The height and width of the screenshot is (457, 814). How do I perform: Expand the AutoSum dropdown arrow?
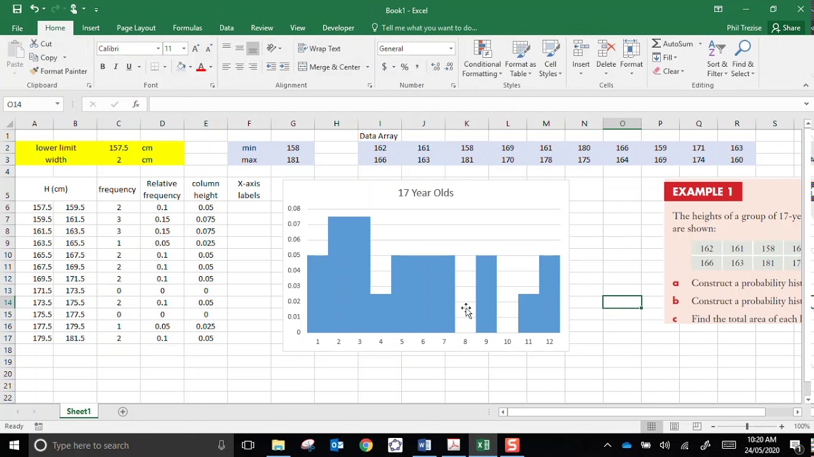tap(700, 44)
